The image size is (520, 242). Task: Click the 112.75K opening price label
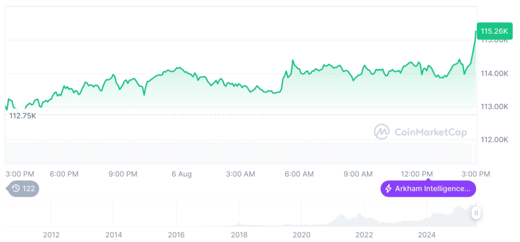click(23, 116)
